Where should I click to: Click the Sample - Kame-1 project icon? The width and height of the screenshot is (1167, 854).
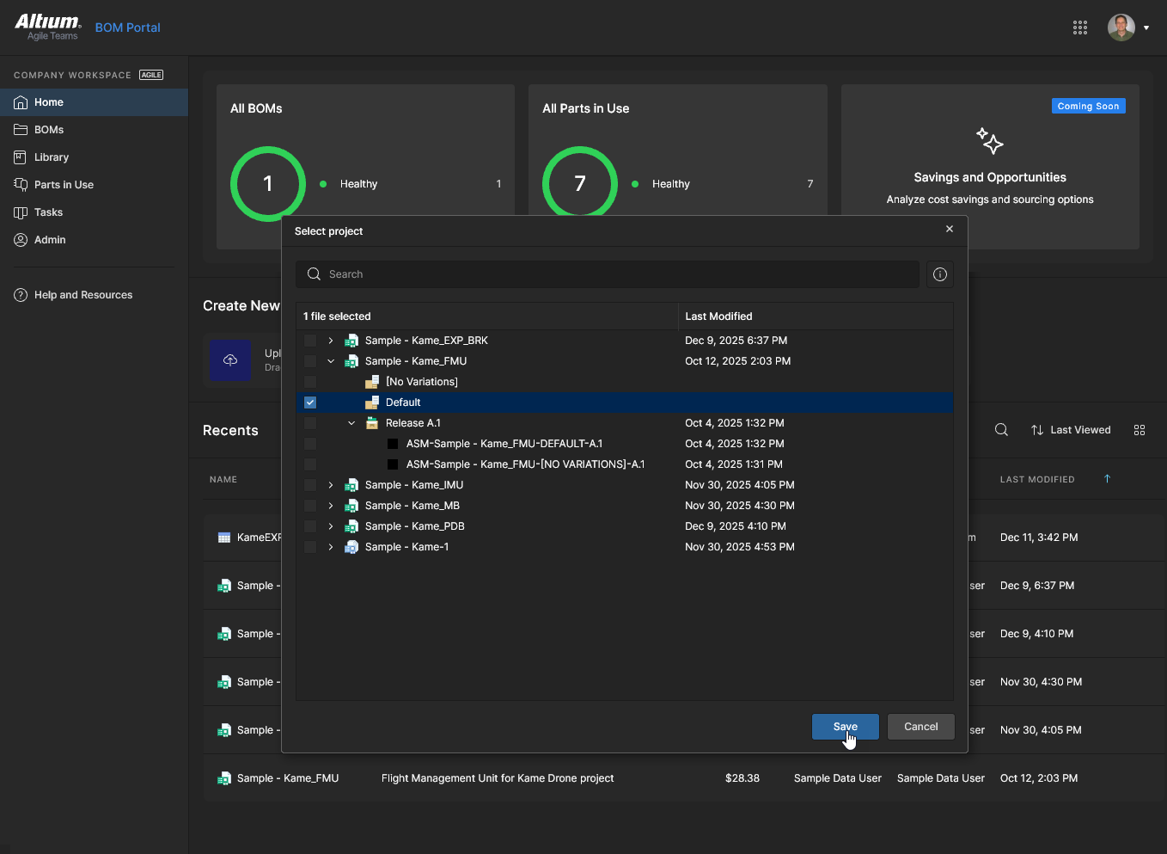coord(351,547)
